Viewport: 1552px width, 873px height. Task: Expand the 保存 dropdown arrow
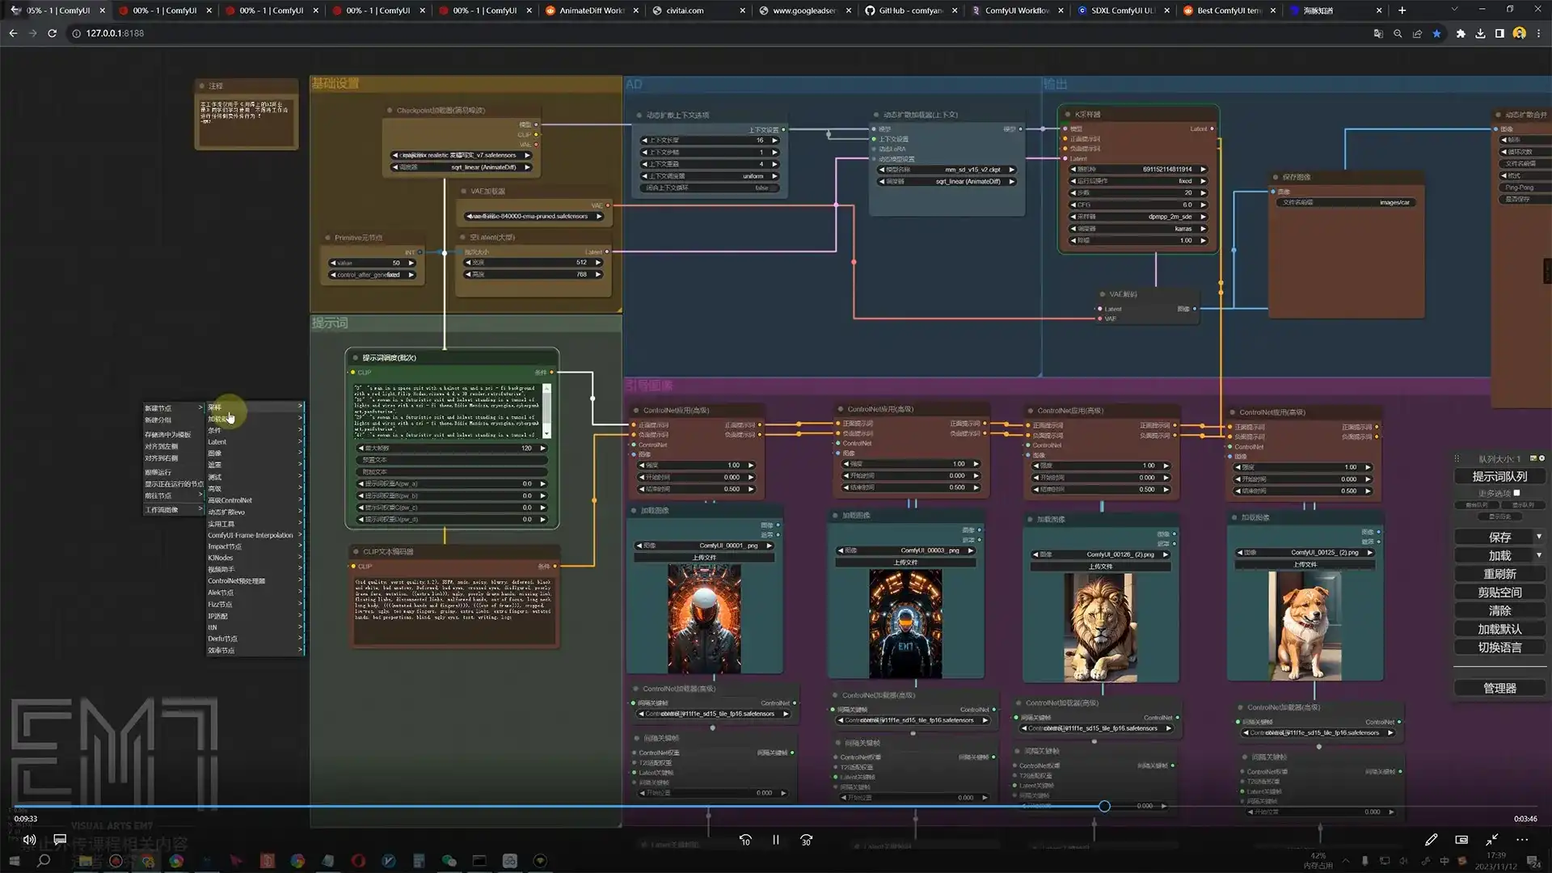1538,537
